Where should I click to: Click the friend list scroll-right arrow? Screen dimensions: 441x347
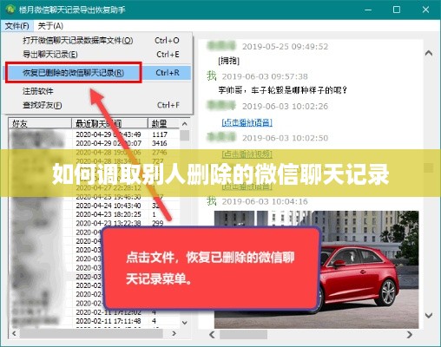(174, 333)
